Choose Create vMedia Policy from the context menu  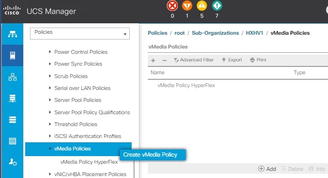click(x=153, y=155)
